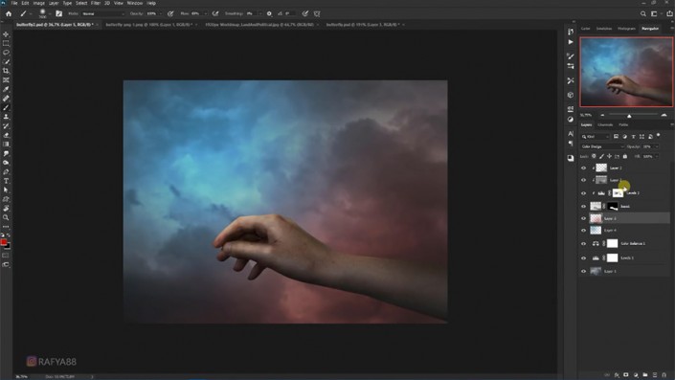Toggle Quick Mask mode icon
Image resolution: width=675 pixels, height=380 pixels.
(5, 256)
